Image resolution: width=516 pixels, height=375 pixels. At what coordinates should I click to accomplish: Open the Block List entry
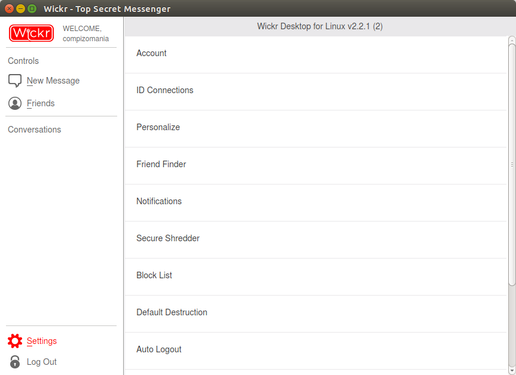pos(315,276)
